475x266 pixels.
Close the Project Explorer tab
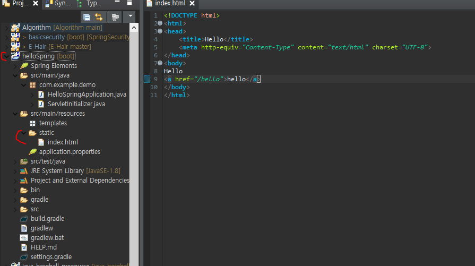coord(36,3)
